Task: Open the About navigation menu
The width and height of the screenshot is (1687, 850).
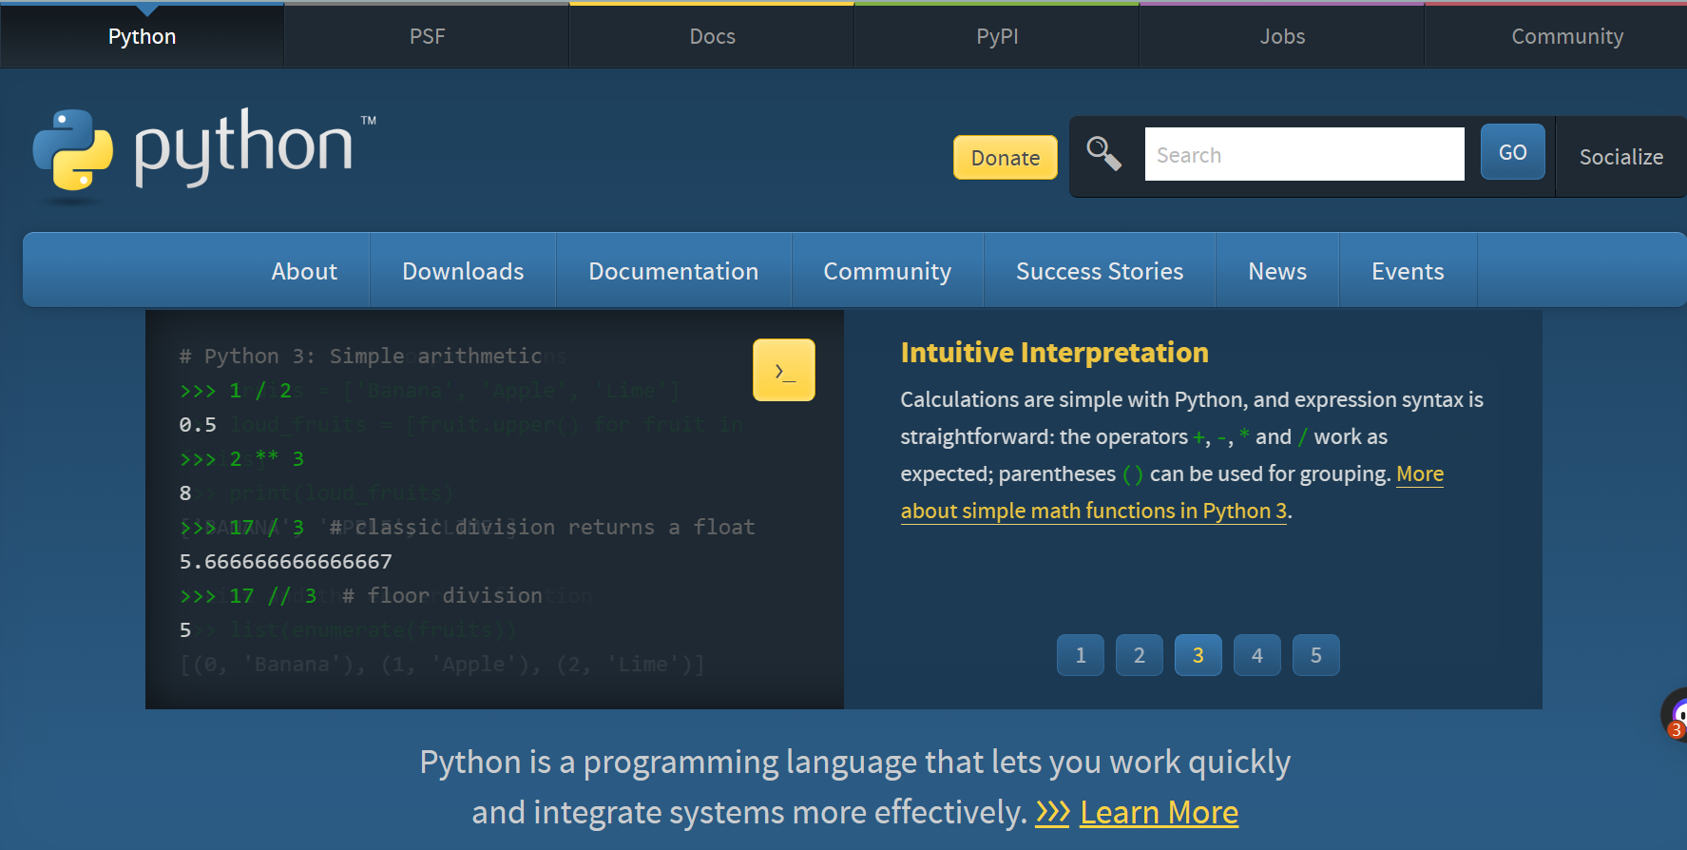Action: click(304, 271)
